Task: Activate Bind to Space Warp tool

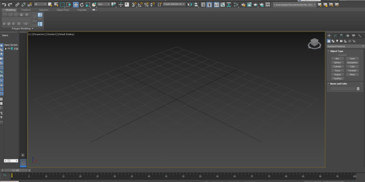Action: click(x=30, y=4)
